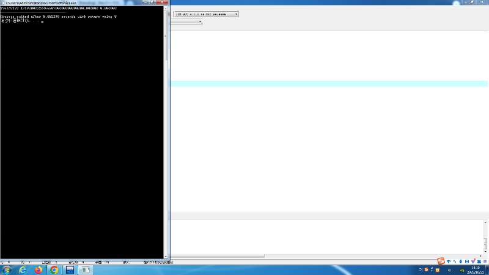Open the Sogou soft keyboard icon

click(467, 262)
